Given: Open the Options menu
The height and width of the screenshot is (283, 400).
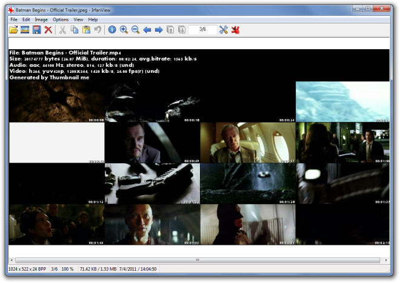Looking at the screenshot, I should tap(61, 19).
